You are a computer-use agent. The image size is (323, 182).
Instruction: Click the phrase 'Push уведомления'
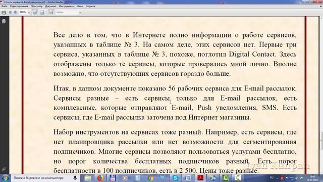(x=228, y=108)
